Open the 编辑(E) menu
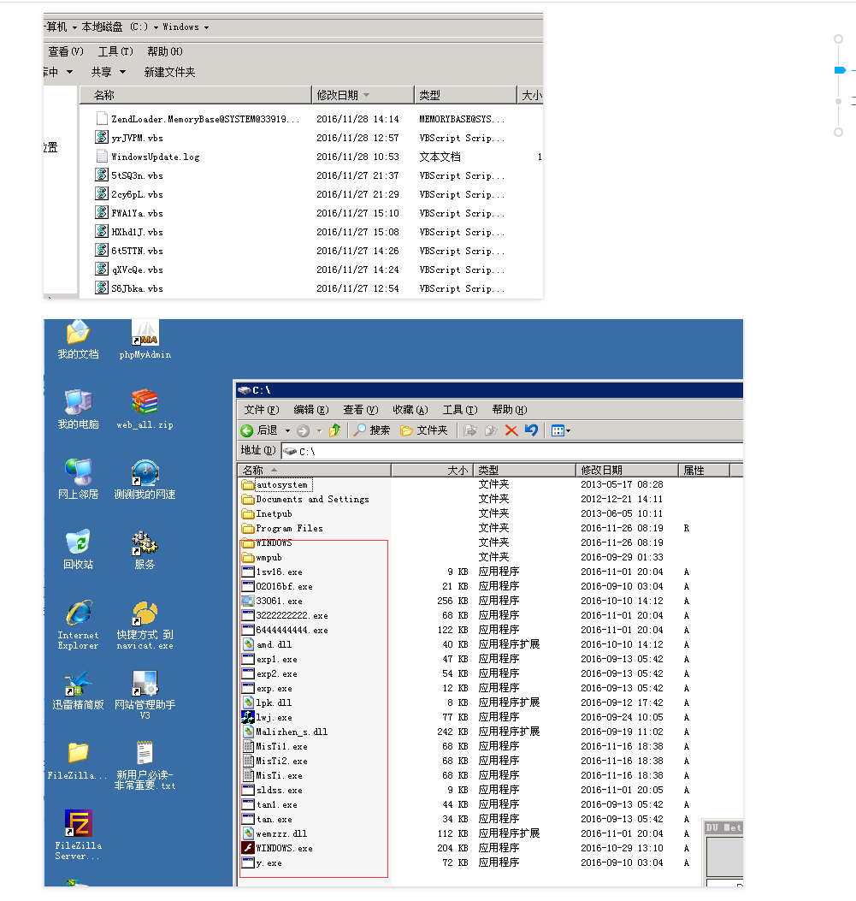 (311, 410)
